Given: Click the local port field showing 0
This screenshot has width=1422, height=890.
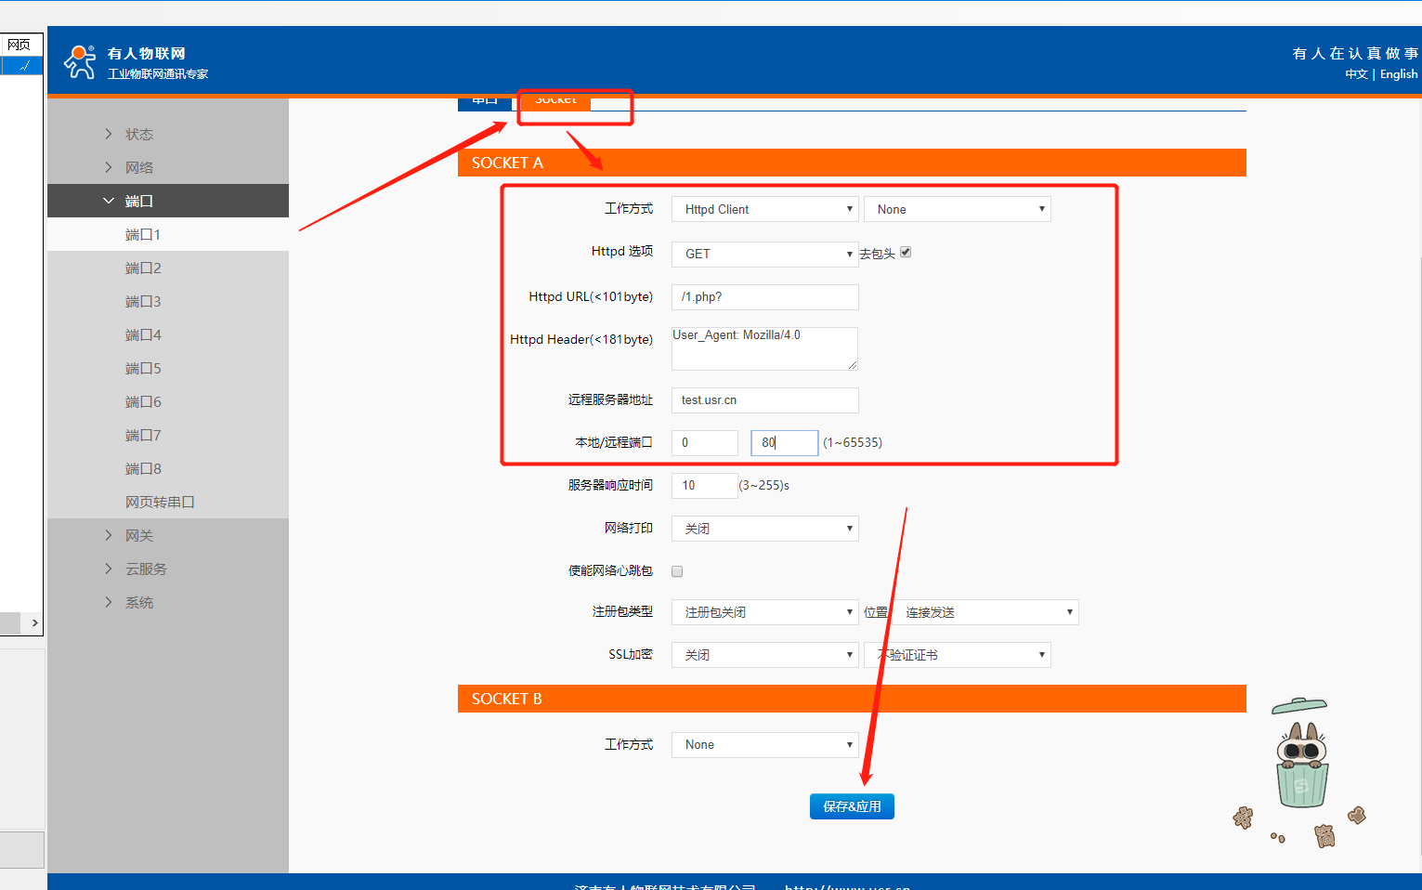Looking at the screenshot, I should coord(705,442).
